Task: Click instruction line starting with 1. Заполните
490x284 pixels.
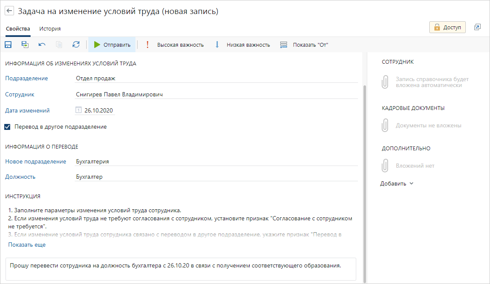Action: pos(95,210)
